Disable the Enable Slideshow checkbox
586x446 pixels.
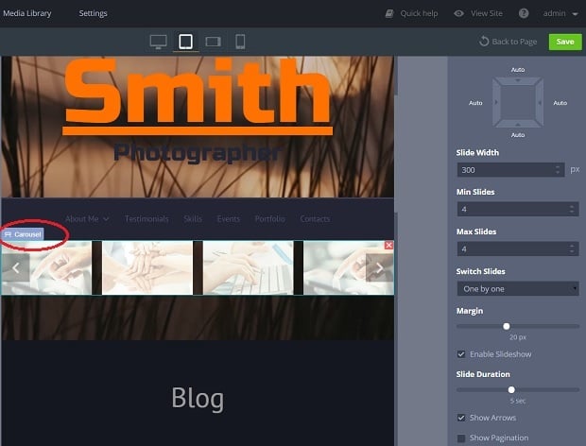[x=461, y=354]
